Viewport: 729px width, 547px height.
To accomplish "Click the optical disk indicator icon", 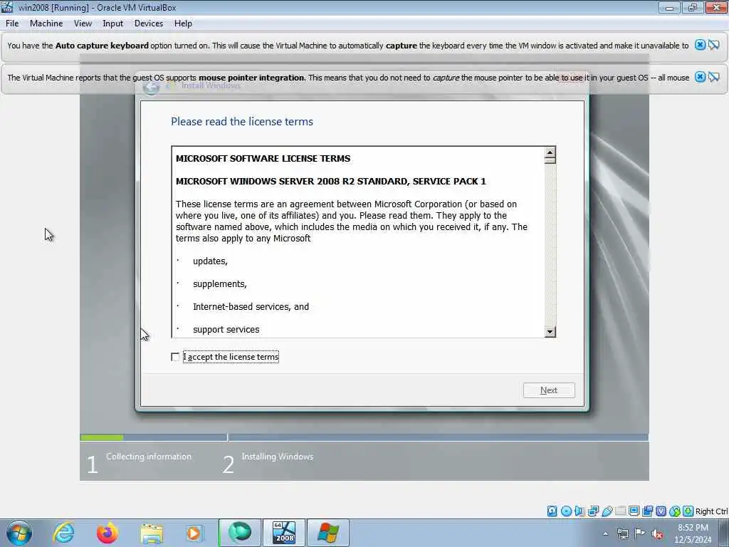I will tap(566, 511).
